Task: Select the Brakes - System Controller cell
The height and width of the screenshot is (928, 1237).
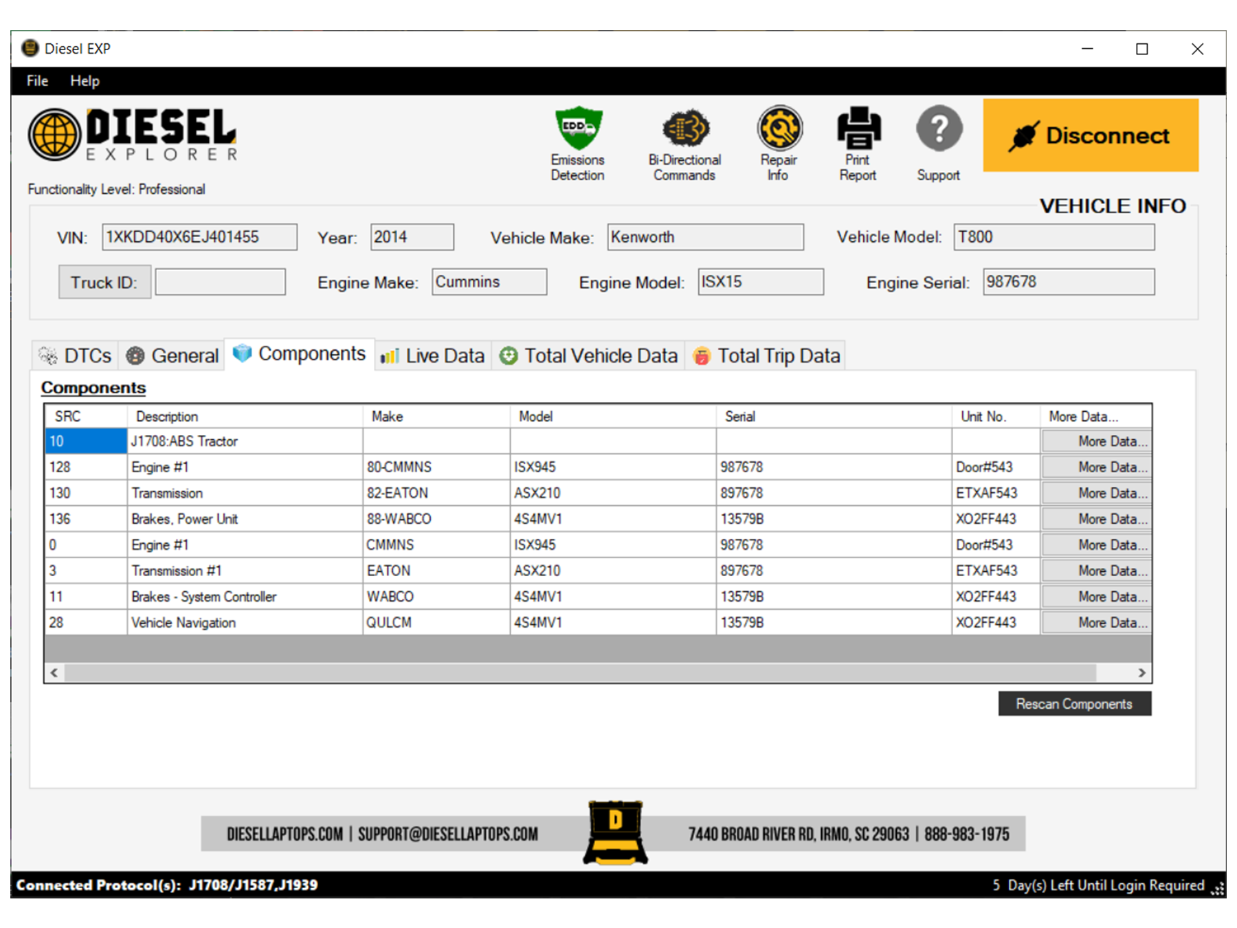Action: click(x=245, y=597)
